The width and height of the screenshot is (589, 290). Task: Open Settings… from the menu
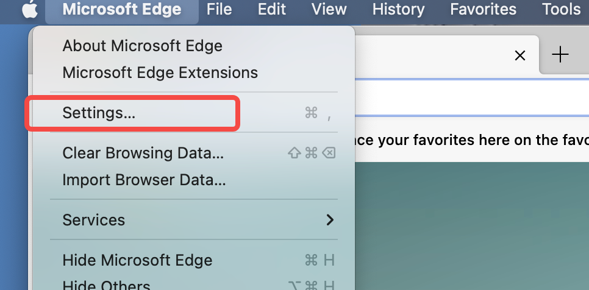99,113
